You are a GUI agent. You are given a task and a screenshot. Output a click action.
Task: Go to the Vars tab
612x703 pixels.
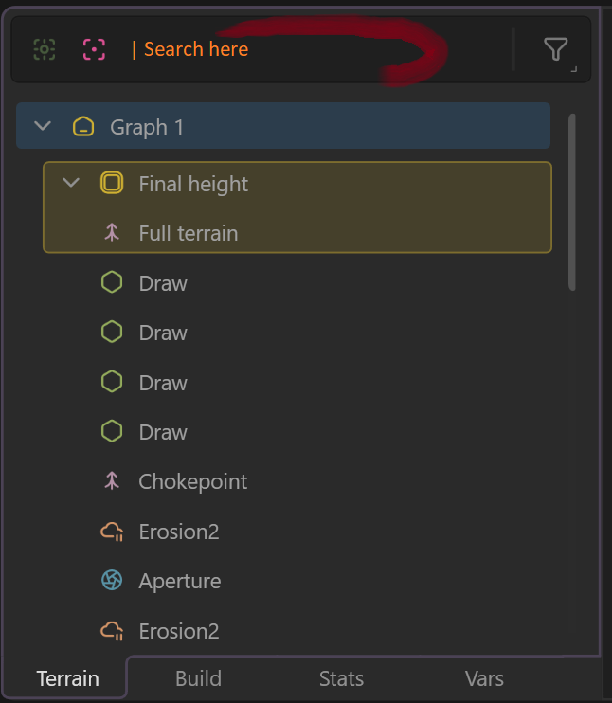(x=484, y=678)
